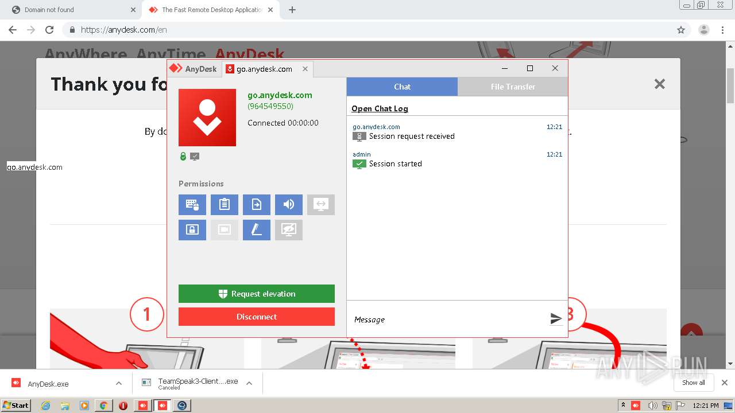735x413 pixels.
Task: Open Chrome three-dot menu
Action: pos(722,30)
